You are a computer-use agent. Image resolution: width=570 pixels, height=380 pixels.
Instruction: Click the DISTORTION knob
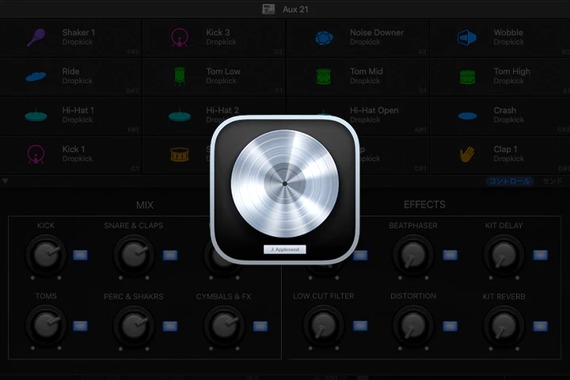[x=413, y=325]
